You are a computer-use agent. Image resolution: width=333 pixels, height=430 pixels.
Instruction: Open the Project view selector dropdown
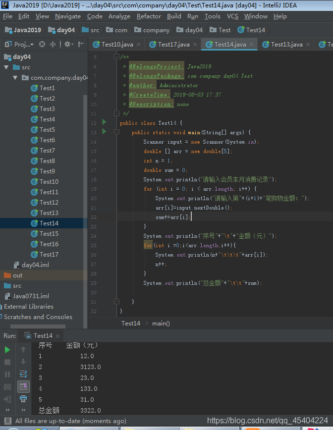[19, 44]
